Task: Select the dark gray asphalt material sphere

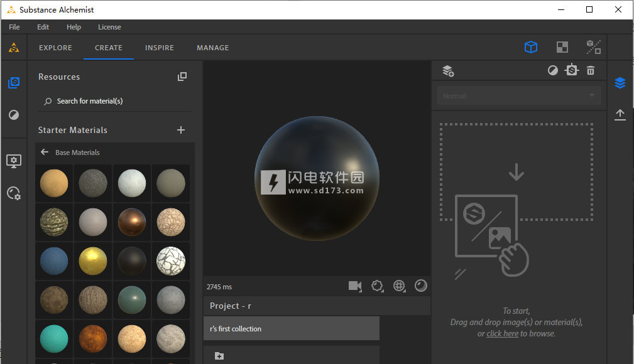Action: (x=93, y=183)
